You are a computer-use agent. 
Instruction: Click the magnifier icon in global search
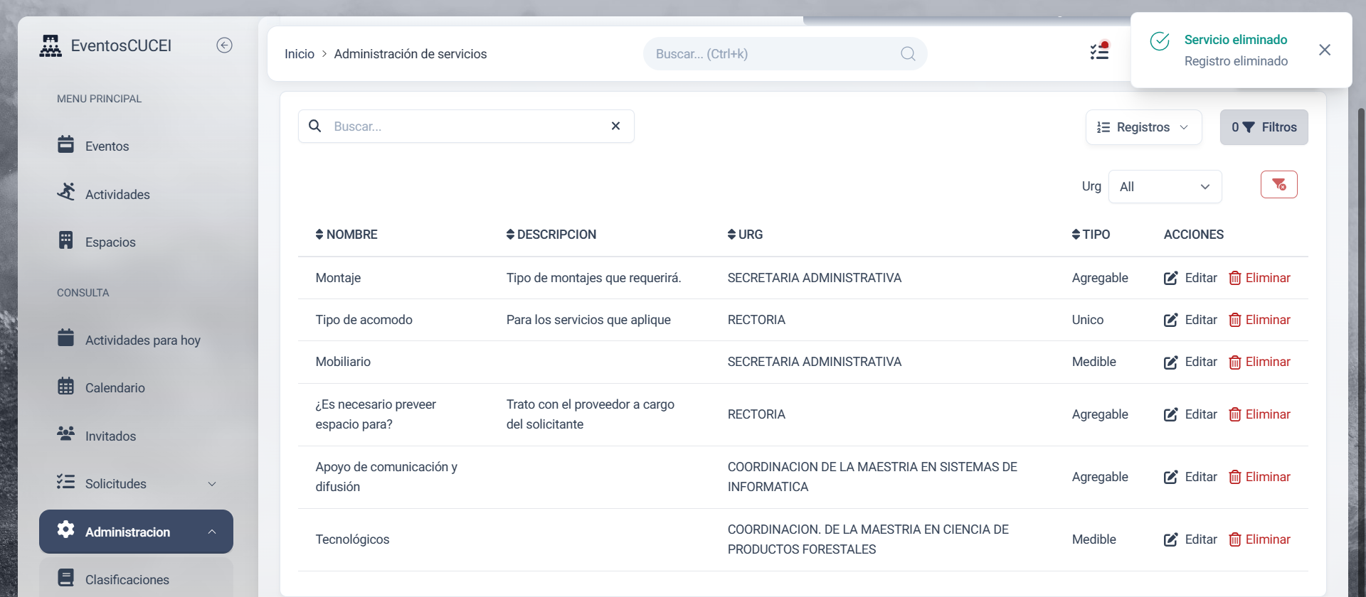coord(908,54)
